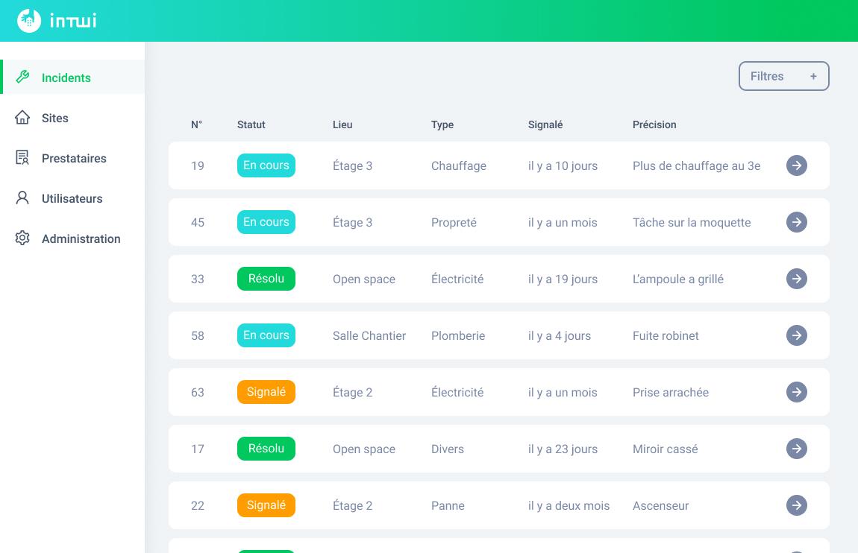Viewport: 858px width, 553px height.
Task: Click the wrench icon beside Incidents
Action: (22, 77)
